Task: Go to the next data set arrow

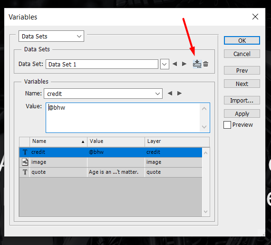Action: (184, 64)
